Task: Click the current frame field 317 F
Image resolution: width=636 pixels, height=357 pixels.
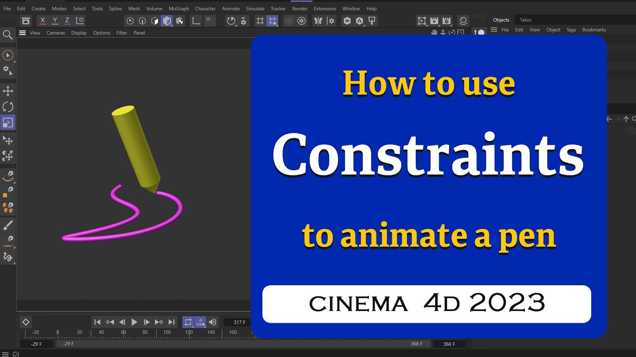Action: tap(239, 322)
